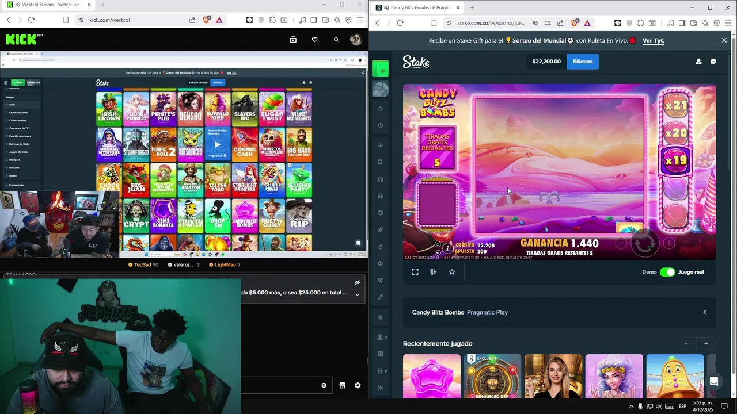Open the volume control in system tray
This screenshot has width=737, height=414.
[x=659, y=407]
